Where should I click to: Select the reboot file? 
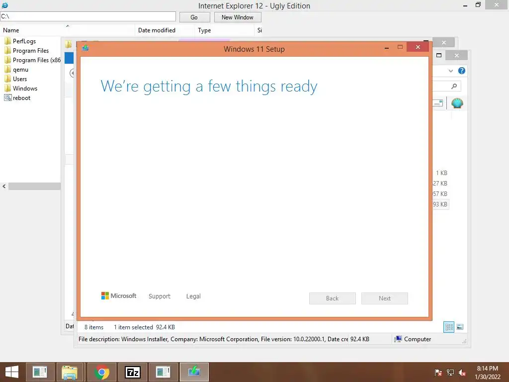[x=21, y=98]
